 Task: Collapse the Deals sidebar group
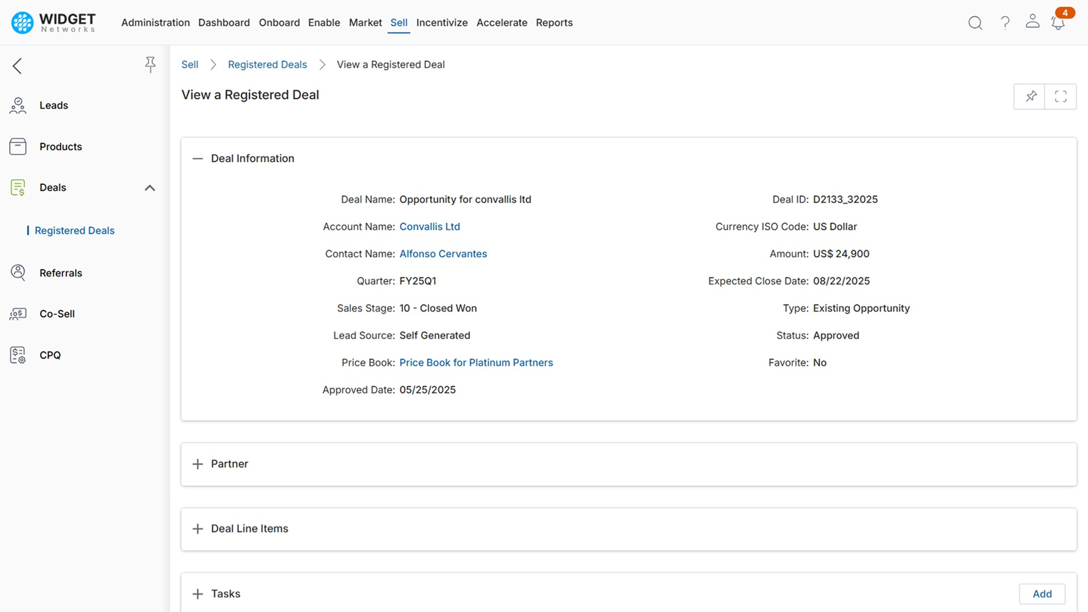point(150,188)
